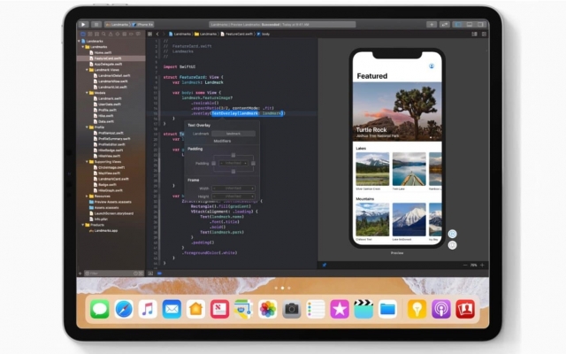Viewport: 566px width, 354px height.
Task: Click FeatureCard.swift in the jump bar path
Action: [237, 34]
